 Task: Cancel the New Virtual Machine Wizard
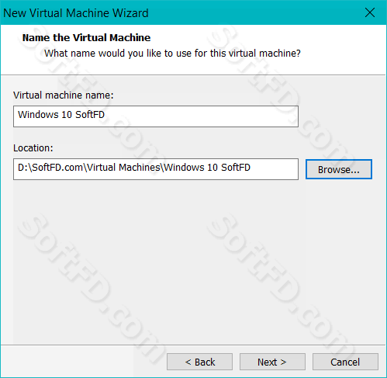click(345, 362)
